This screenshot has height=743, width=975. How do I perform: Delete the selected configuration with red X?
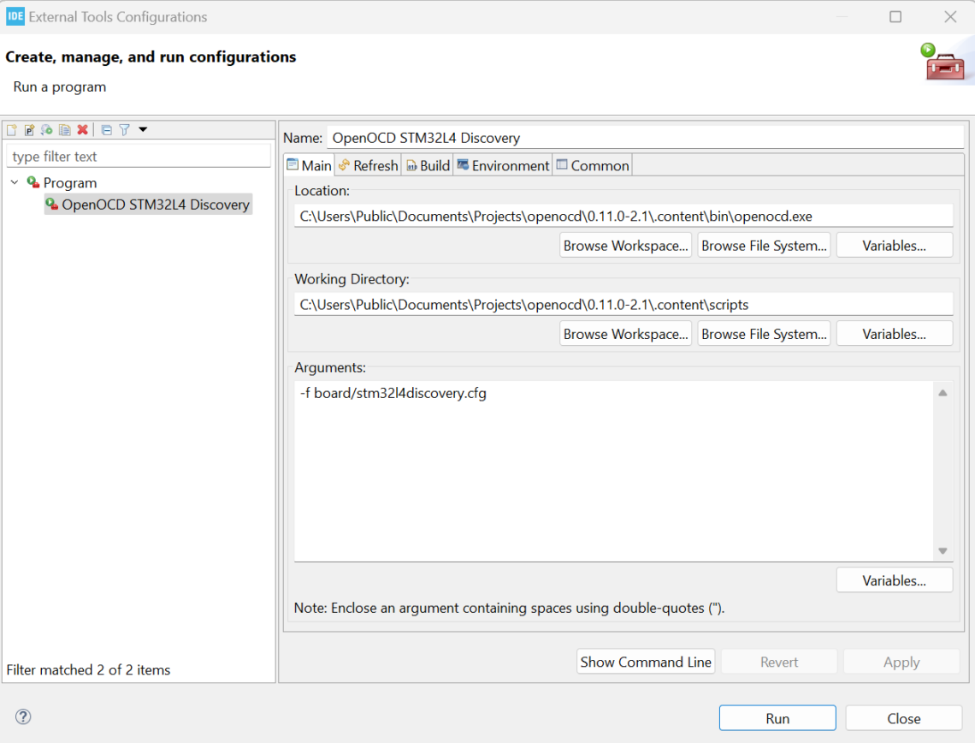coord(83,130)
